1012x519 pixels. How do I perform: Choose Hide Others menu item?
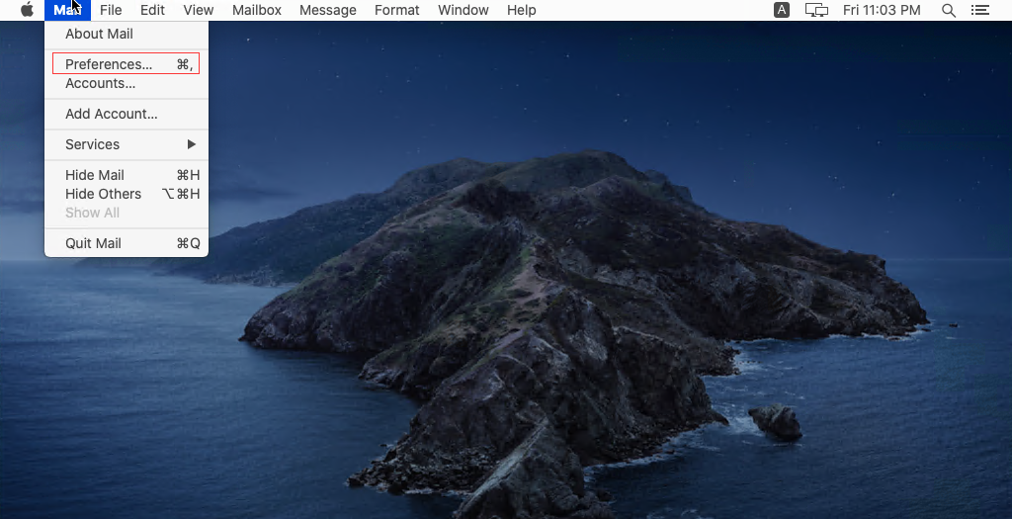point(103,194)
